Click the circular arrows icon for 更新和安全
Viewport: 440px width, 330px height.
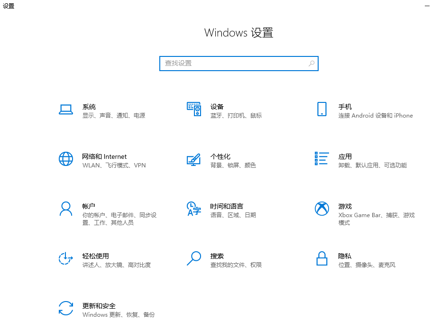(x=66, y=308)
